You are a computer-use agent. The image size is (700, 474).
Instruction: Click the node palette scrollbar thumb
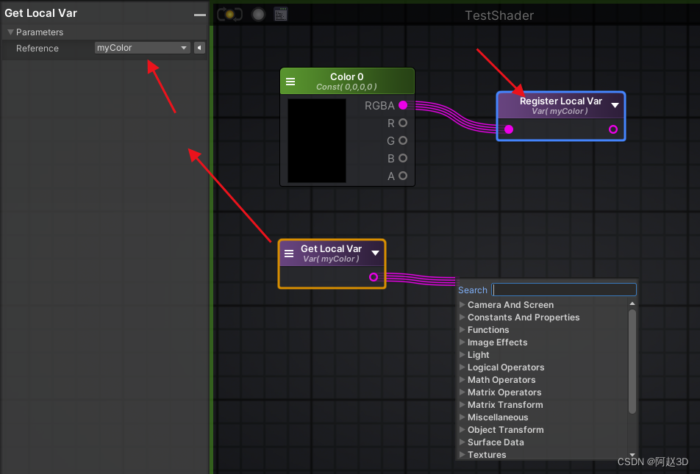(x=632, y=362)
